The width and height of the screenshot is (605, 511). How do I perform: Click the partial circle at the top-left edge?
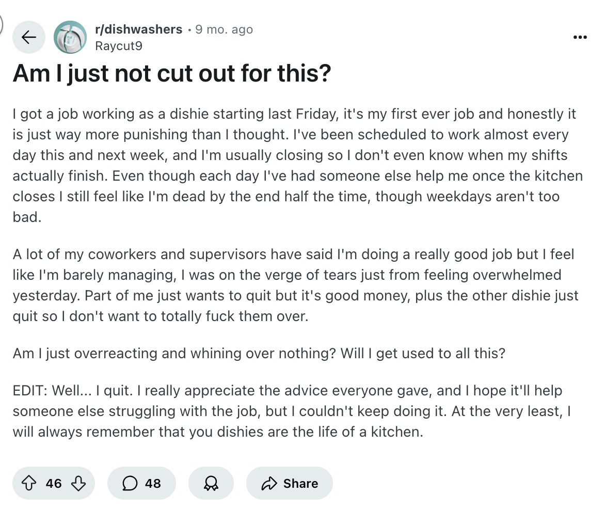pyautogui.click(x=3, y=23)
